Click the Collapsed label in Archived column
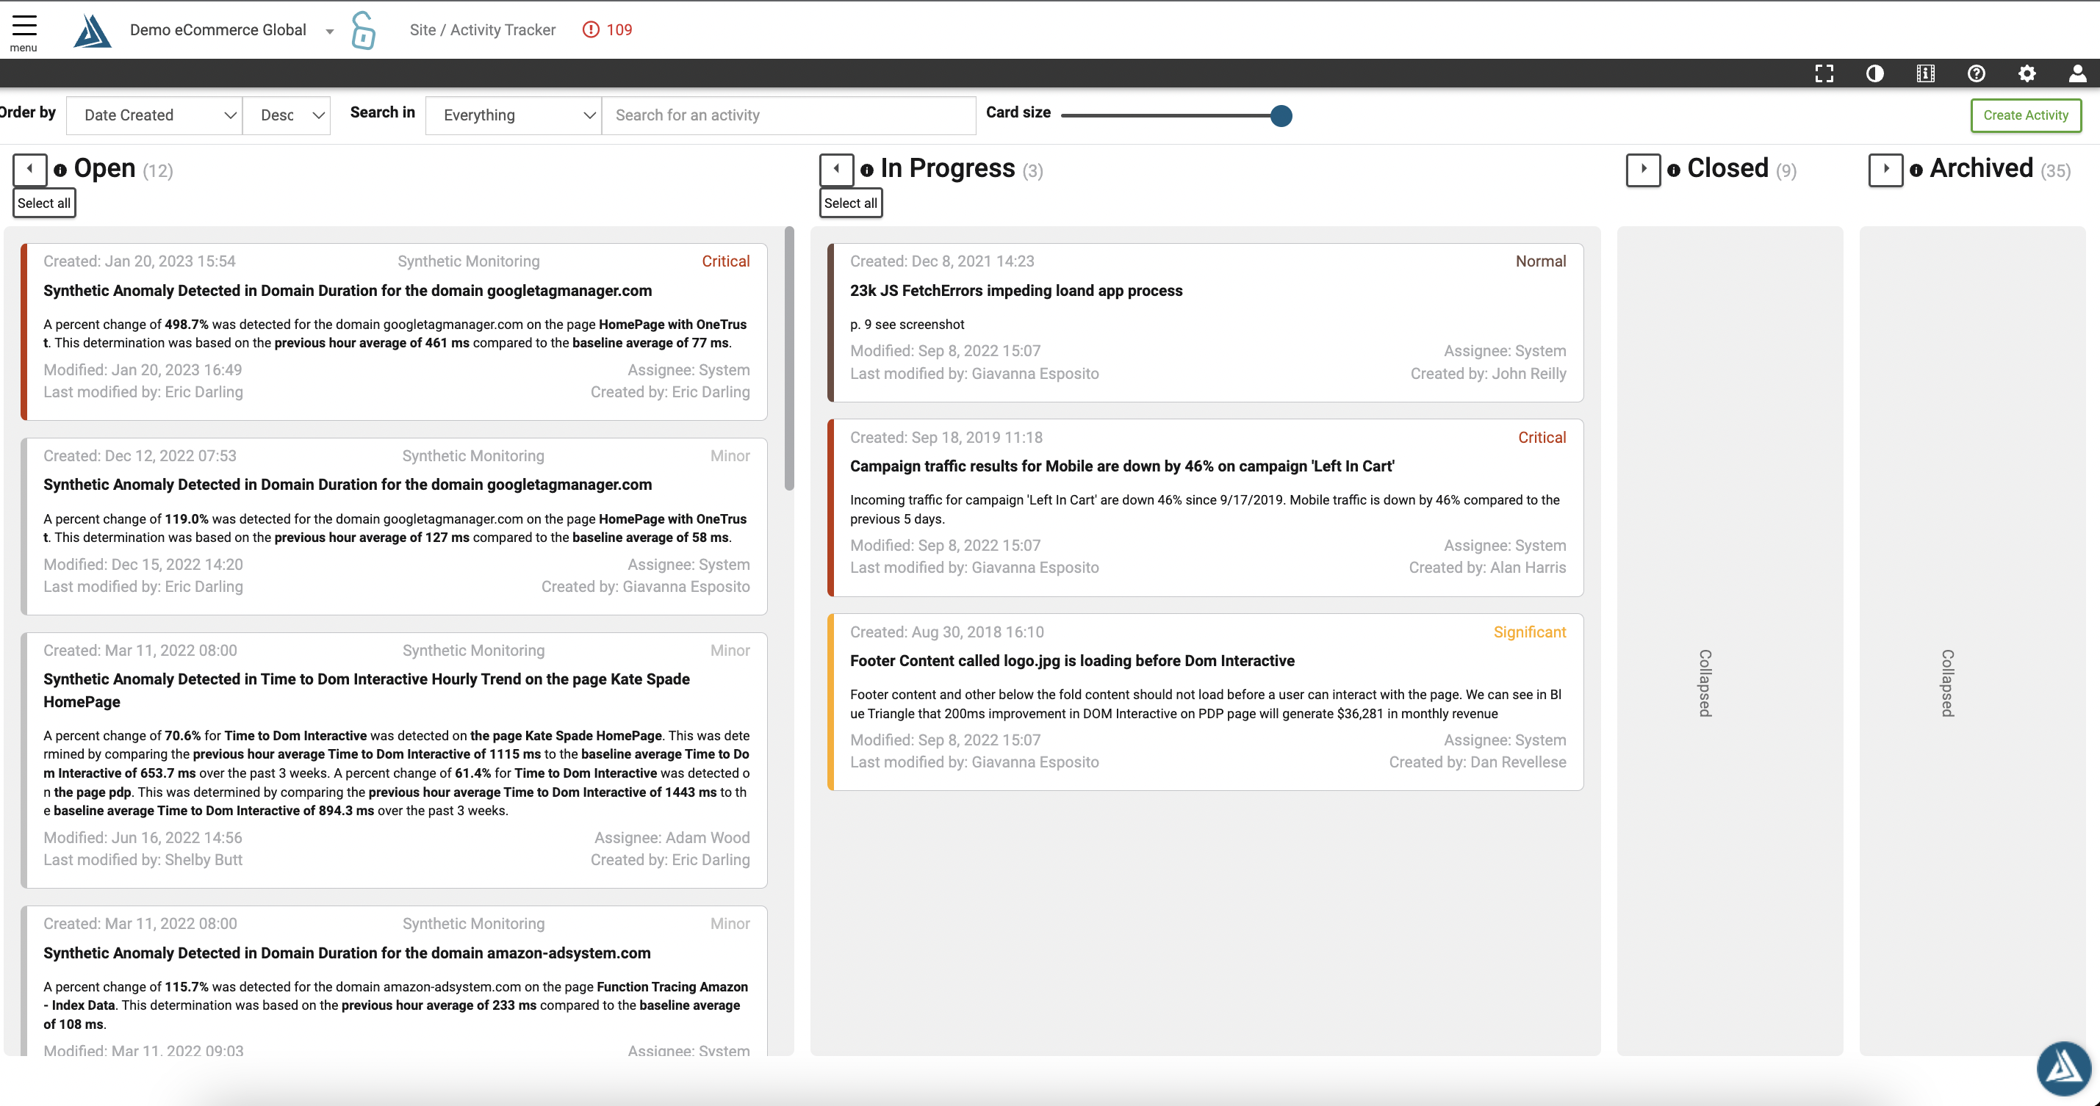The image size is (2100, 1106). point(1948,683)
